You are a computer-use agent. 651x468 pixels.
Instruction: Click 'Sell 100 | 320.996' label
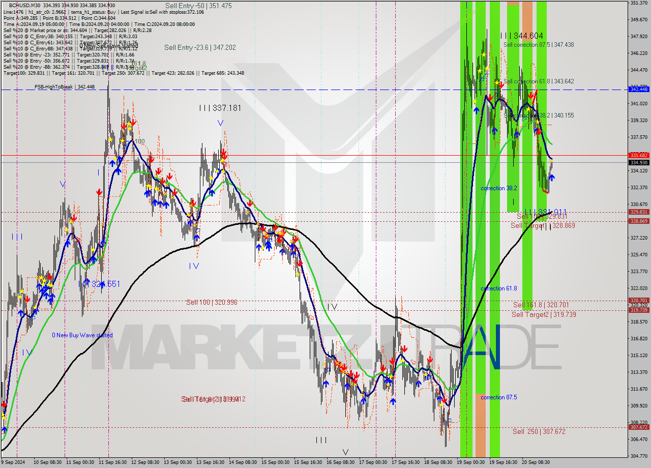[212, 302]
